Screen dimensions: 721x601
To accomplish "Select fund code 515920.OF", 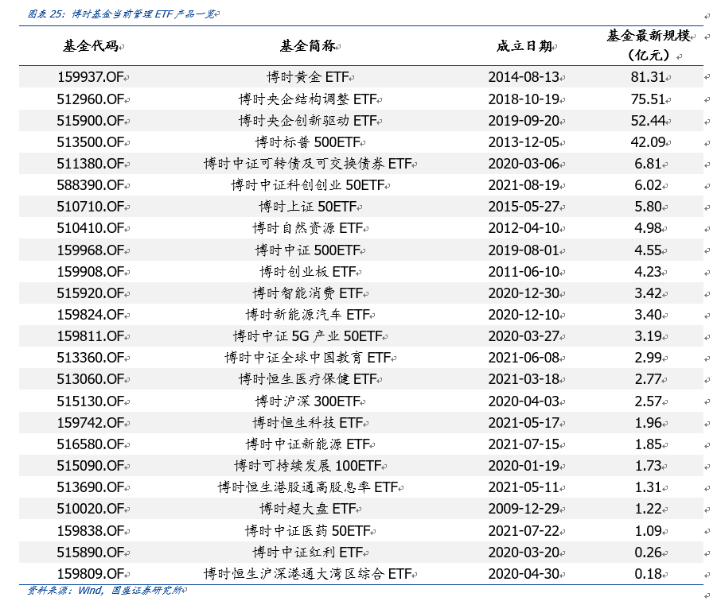I will coord(91,293).
